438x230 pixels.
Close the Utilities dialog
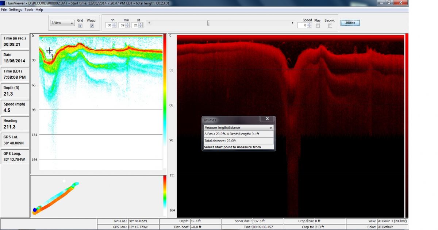[267, 119]
